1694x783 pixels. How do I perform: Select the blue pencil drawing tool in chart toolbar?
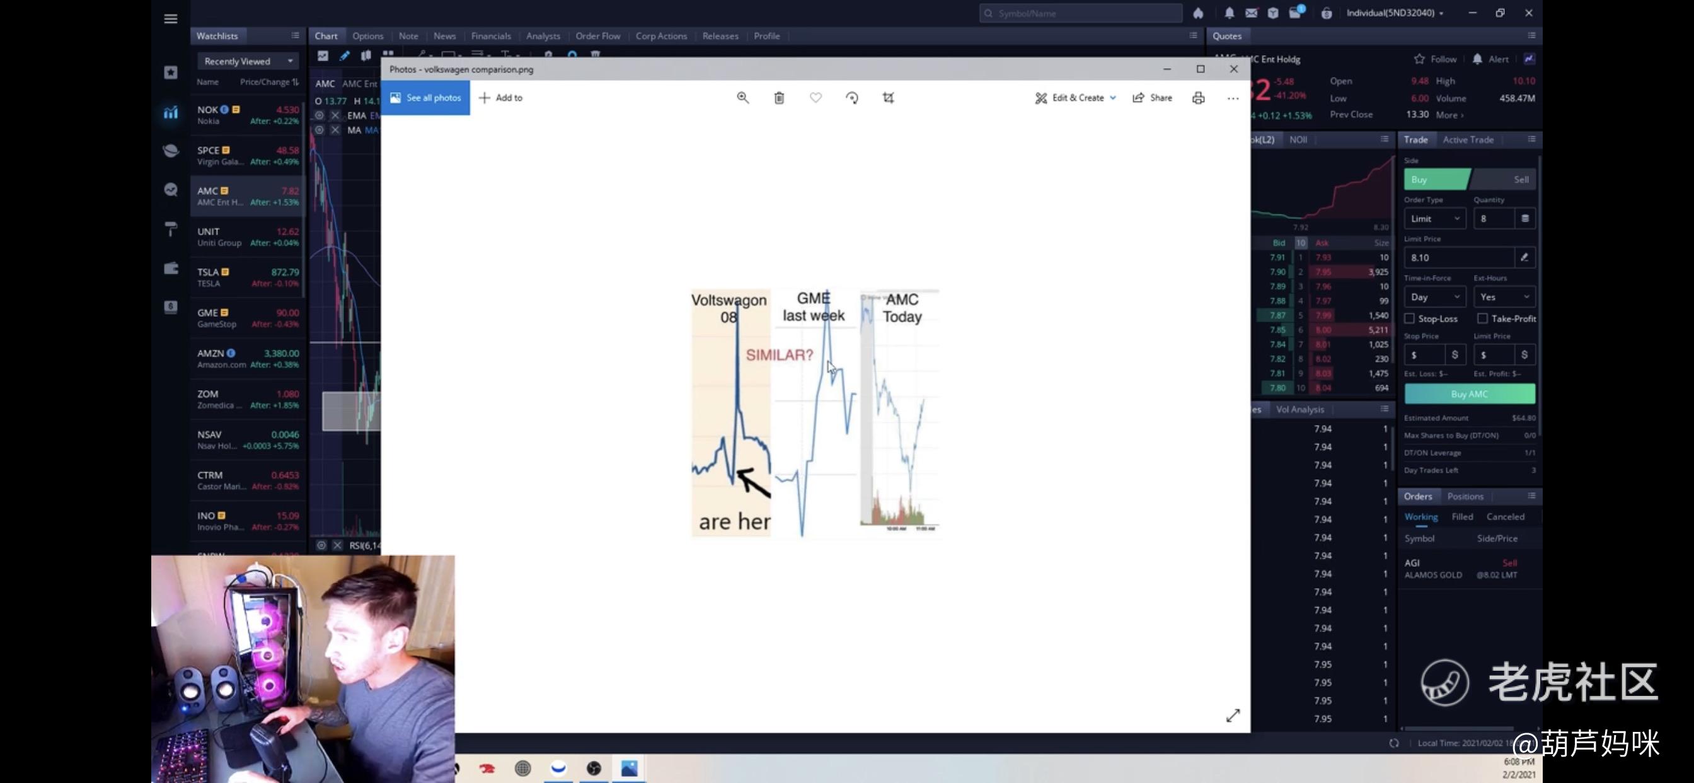344,55
